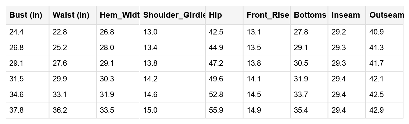Click the 29.2 Inseam cell
This screenshot has width=409, height=124.
pos(339,32)
